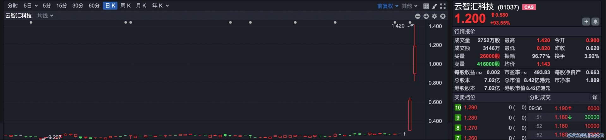The height and width of the screenshot is (140, 606).
Task: Switch to 60分 minute chart
Action: point(94,6)
